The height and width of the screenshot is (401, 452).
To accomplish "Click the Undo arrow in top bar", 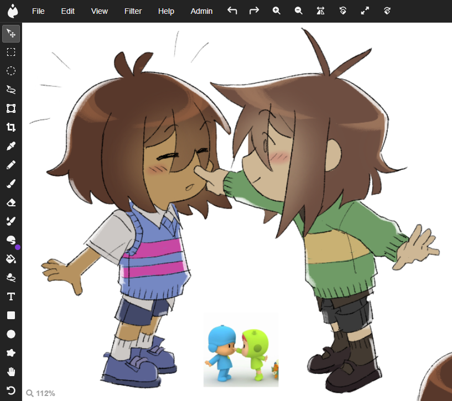I will (232, 11).
